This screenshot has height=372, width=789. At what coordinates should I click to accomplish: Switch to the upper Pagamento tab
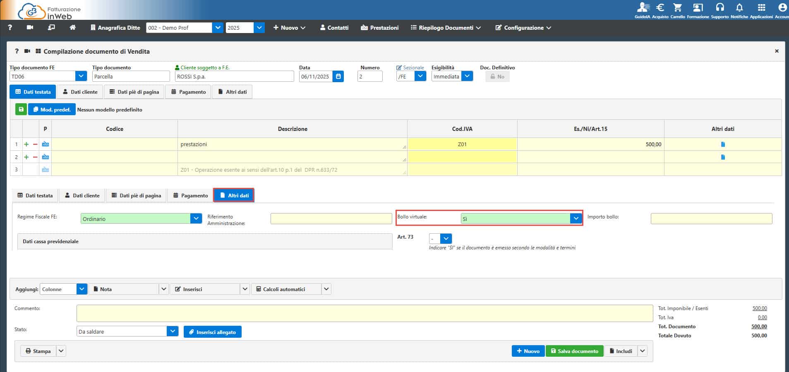pyautogui.click(x=188, y=92)
